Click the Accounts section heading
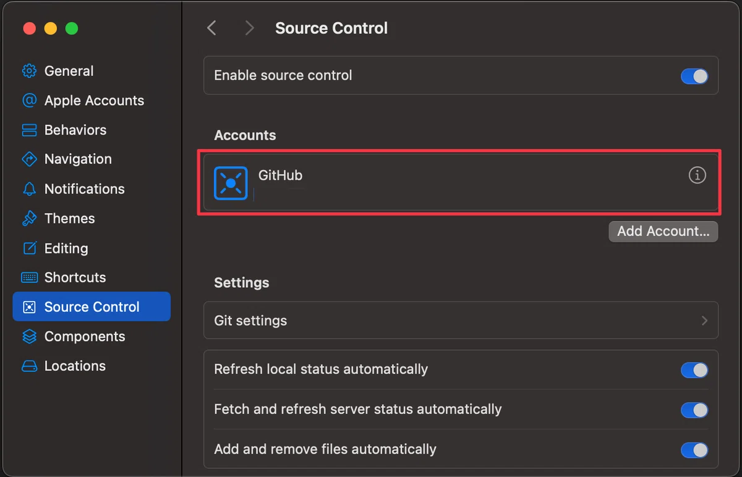Viewport: 742px width, 477px height. coord(245,135)
